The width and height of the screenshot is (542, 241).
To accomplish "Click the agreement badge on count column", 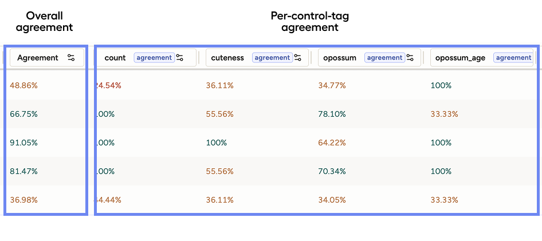I will 154,58.
